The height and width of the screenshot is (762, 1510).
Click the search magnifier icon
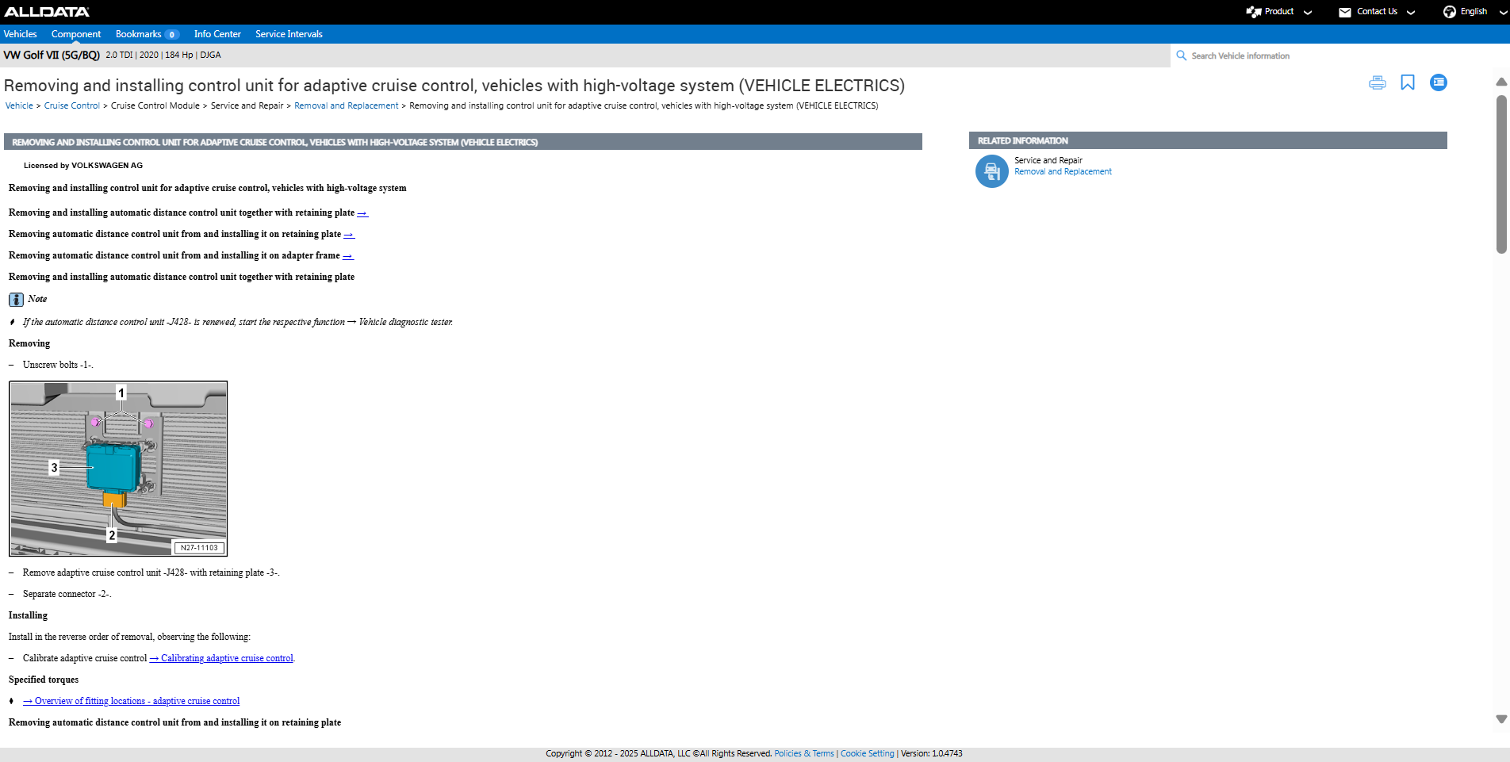[x=1181, y=56]
